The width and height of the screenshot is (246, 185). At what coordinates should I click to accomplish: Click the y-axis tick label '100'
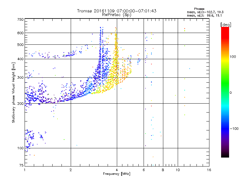[x=20, y=148]
